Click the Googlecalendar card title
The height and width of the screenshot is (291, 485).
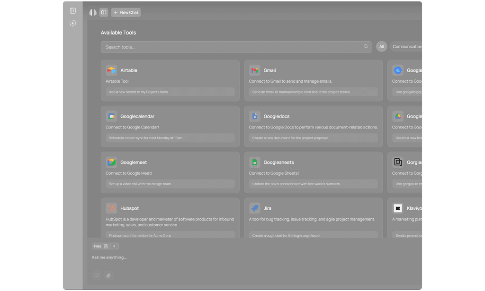(137, 116)
